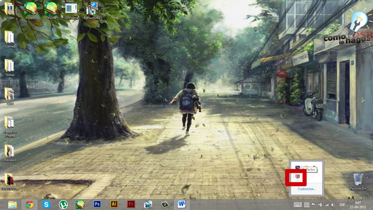The width and height of the screenshot is (373, 210).
Task: Collapse the hidden tray icons arrow
Action: coord(307,205)
